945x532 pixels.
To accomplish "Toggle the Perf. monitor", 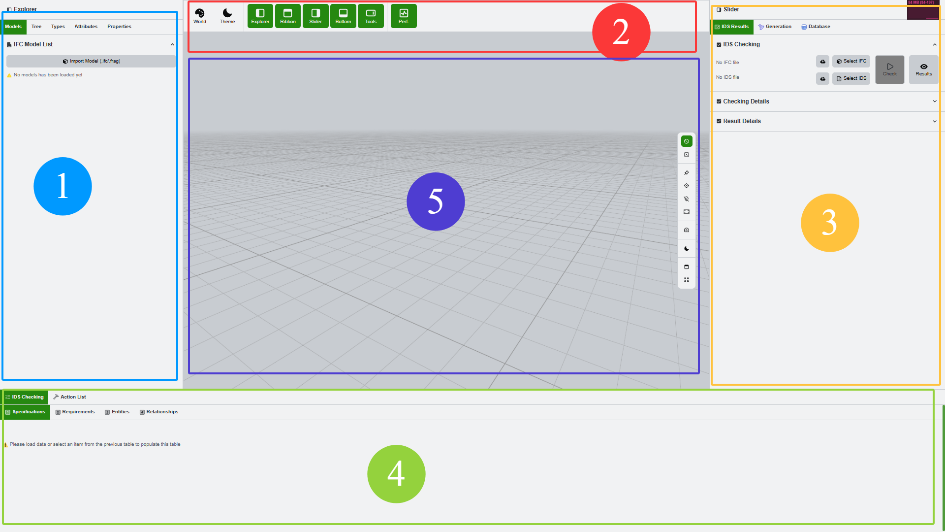I will pos(404,16).
